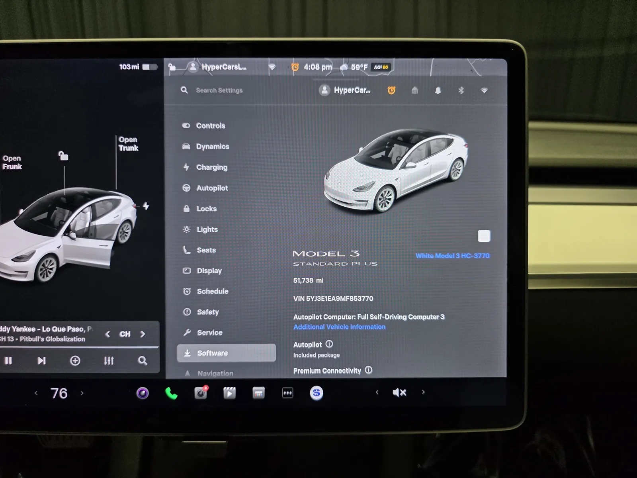Image resolution: width=637 pixels, height=478 pixels.
Task: Open the HomeLink garage icon
Action: 414,90
